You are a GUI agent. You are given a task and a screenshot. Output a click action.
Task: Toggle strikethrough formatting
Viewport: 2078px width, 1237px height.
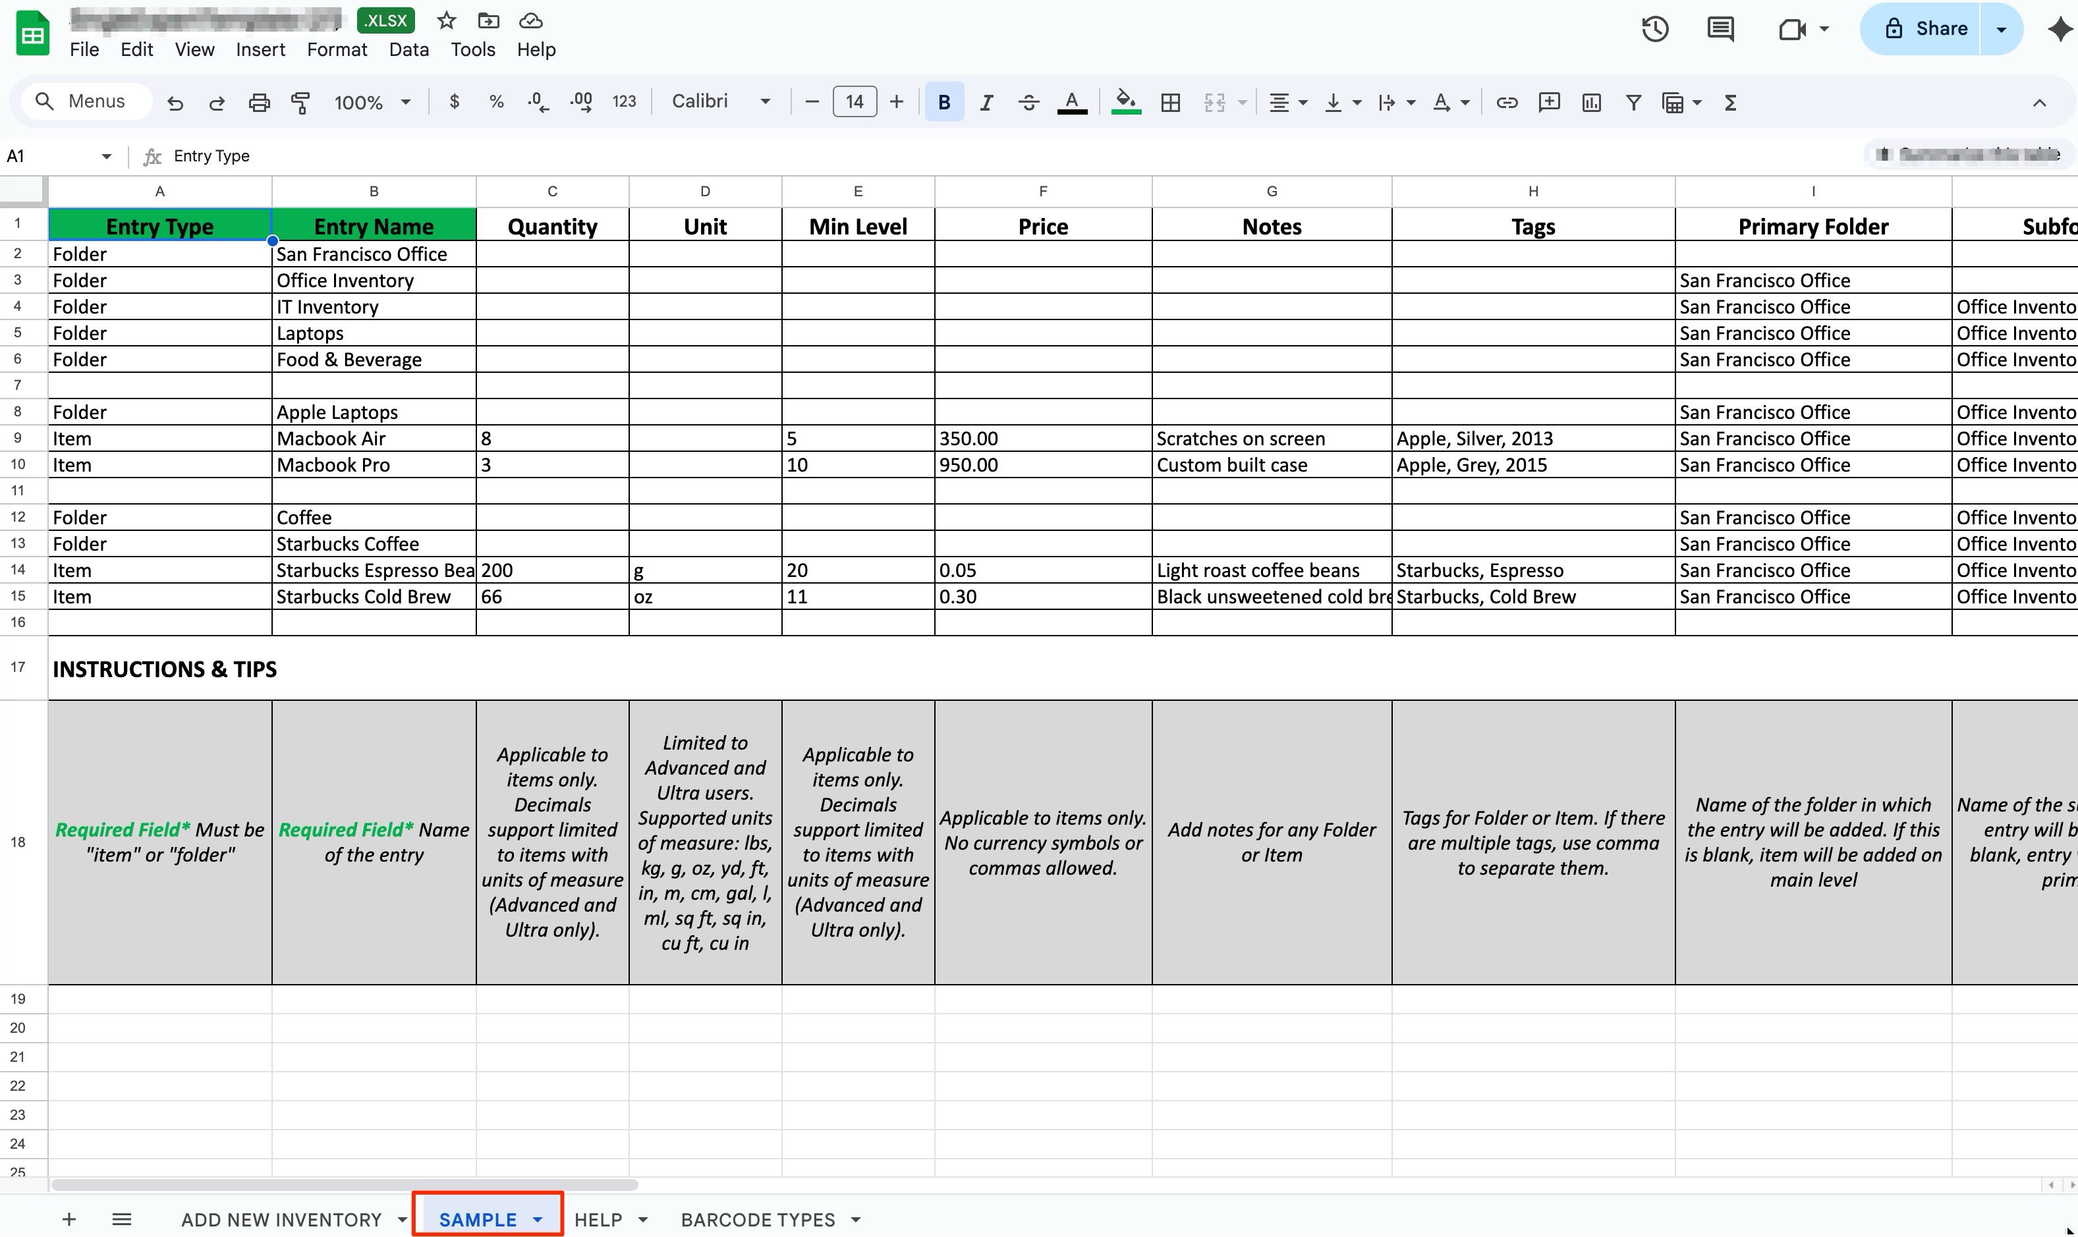pos(1028,103)
